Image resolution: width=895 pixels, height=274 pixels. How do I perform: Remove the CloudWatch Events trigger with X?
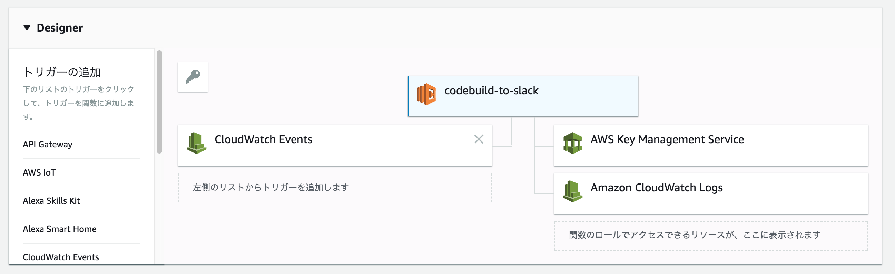point(479,139)
